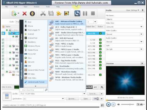The width and height of the screenshot is (147, 110).
Task: Click the wrench settings icon
Action: 102,87
